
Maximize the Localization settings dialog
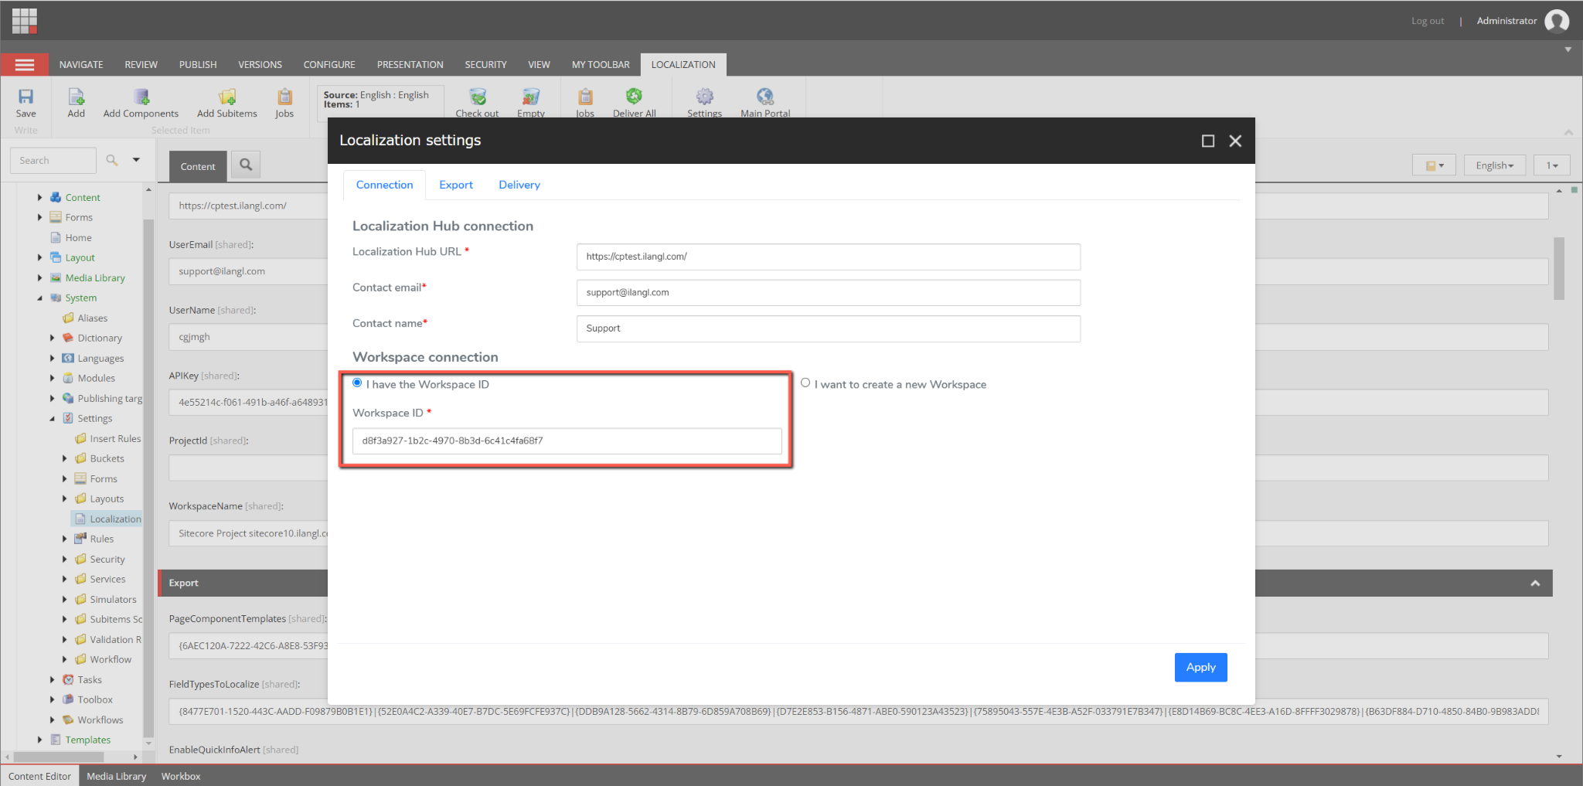pyautogui.click(x=1208, y=141)
